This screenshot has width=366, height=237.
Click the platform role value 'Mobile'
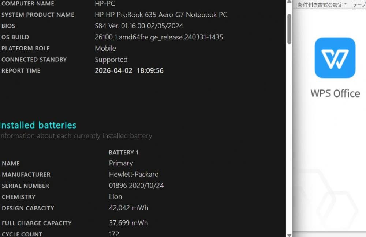[x=105, y=48]
